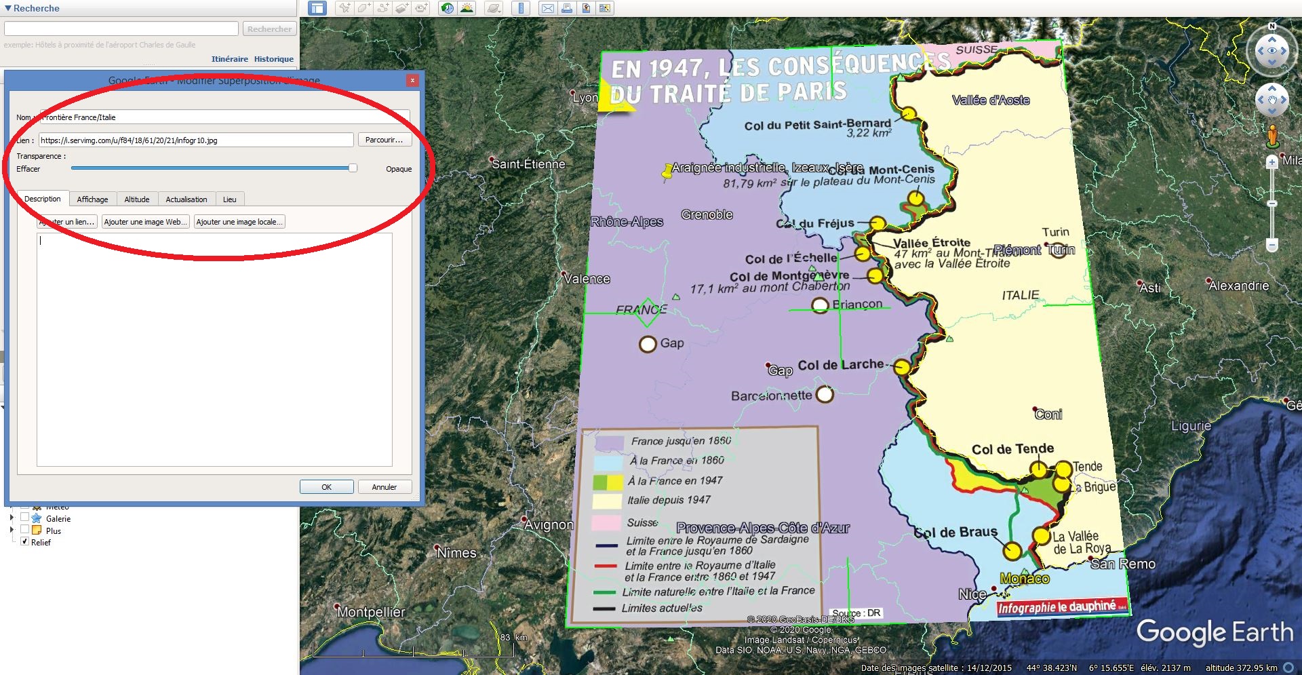
Task: Switch to the Actualisation tab
Action: (186, 199)
